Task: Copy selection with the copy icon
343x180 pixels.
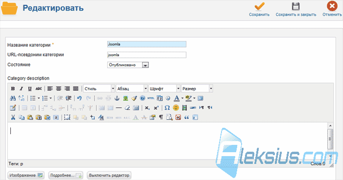Action: click(22, 118)
